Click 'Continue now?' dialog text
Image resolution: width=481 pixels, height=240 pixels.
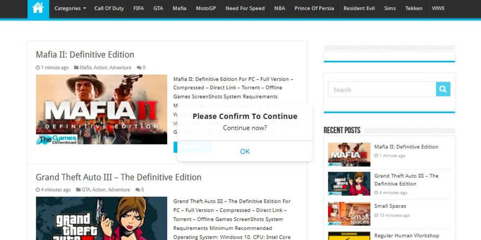pyautogui.click(x=245, y=128)
